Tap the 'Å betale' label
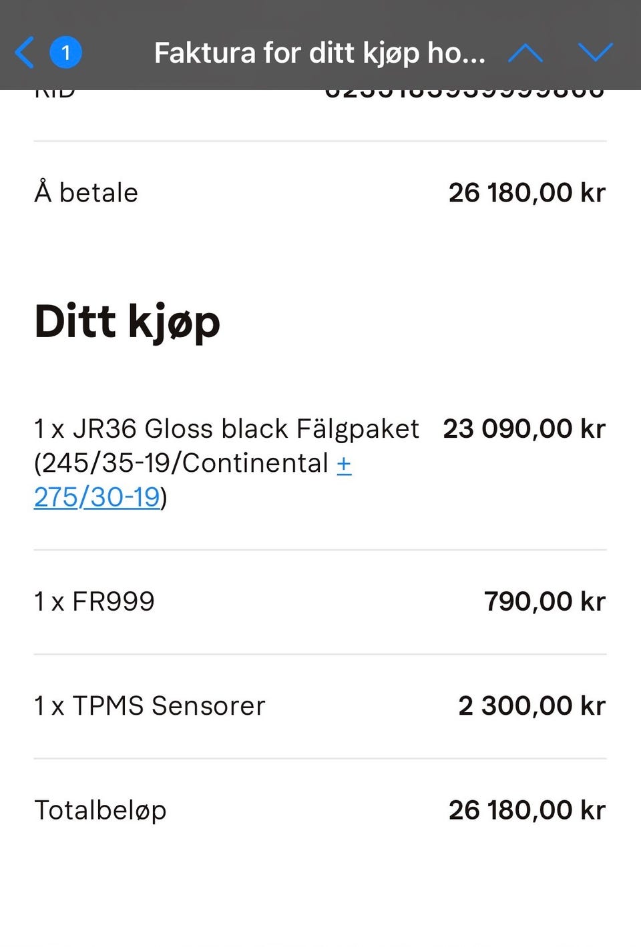The image size is (641, 947). click(86, 193)
